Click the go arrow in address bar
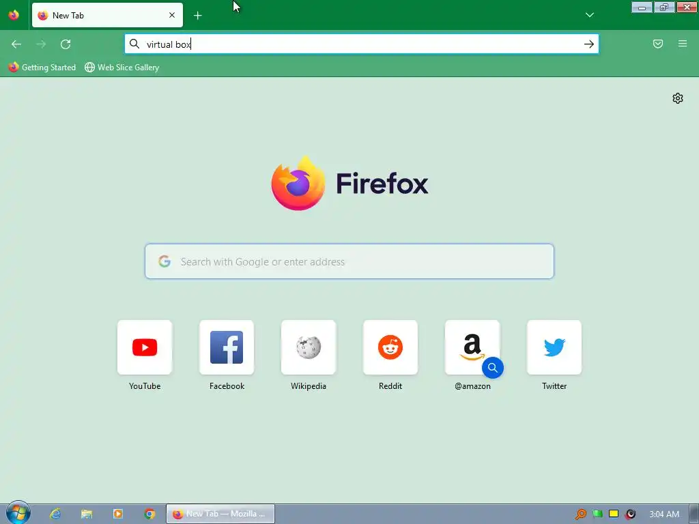The image size is (699, 524). click(x=588, y=44)
